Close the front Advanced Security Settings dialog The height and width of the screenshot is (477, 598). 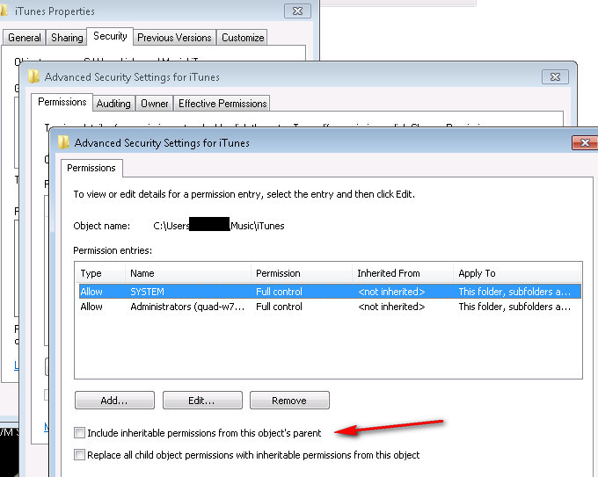coord(585,143)
